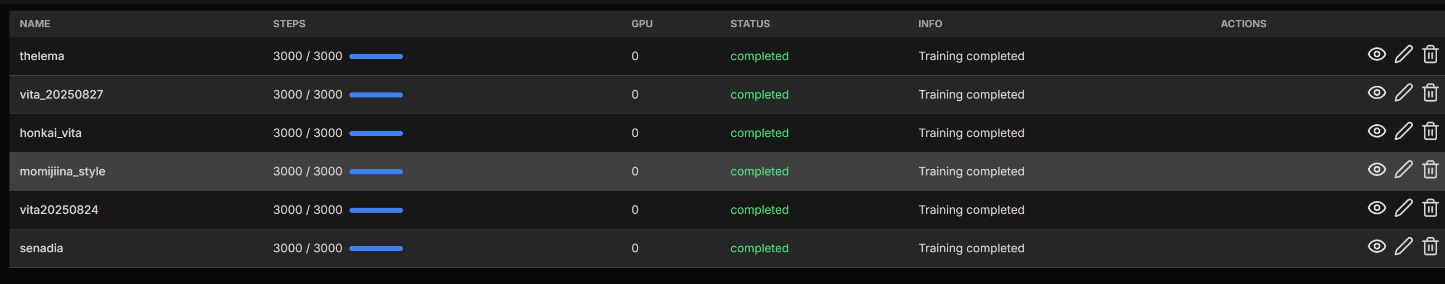Click the edit pencil icon for thelema
1445x284 pixels.
pos(1403,55)
